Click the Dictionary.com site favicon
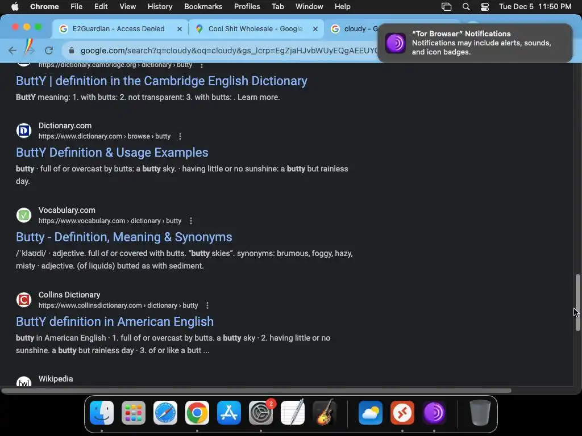 pyautogui.click(x=24, y=131)
